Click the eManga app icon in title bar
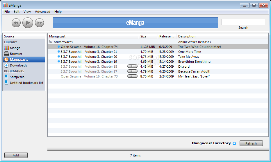The height and width of the screenshot is (162, 271). (x=5, y=5)
